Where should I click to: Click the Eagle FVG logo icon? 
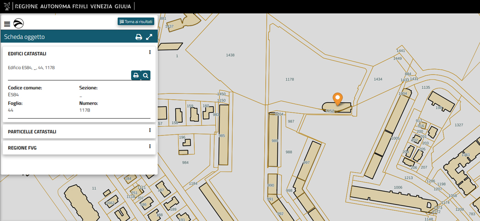18,23
